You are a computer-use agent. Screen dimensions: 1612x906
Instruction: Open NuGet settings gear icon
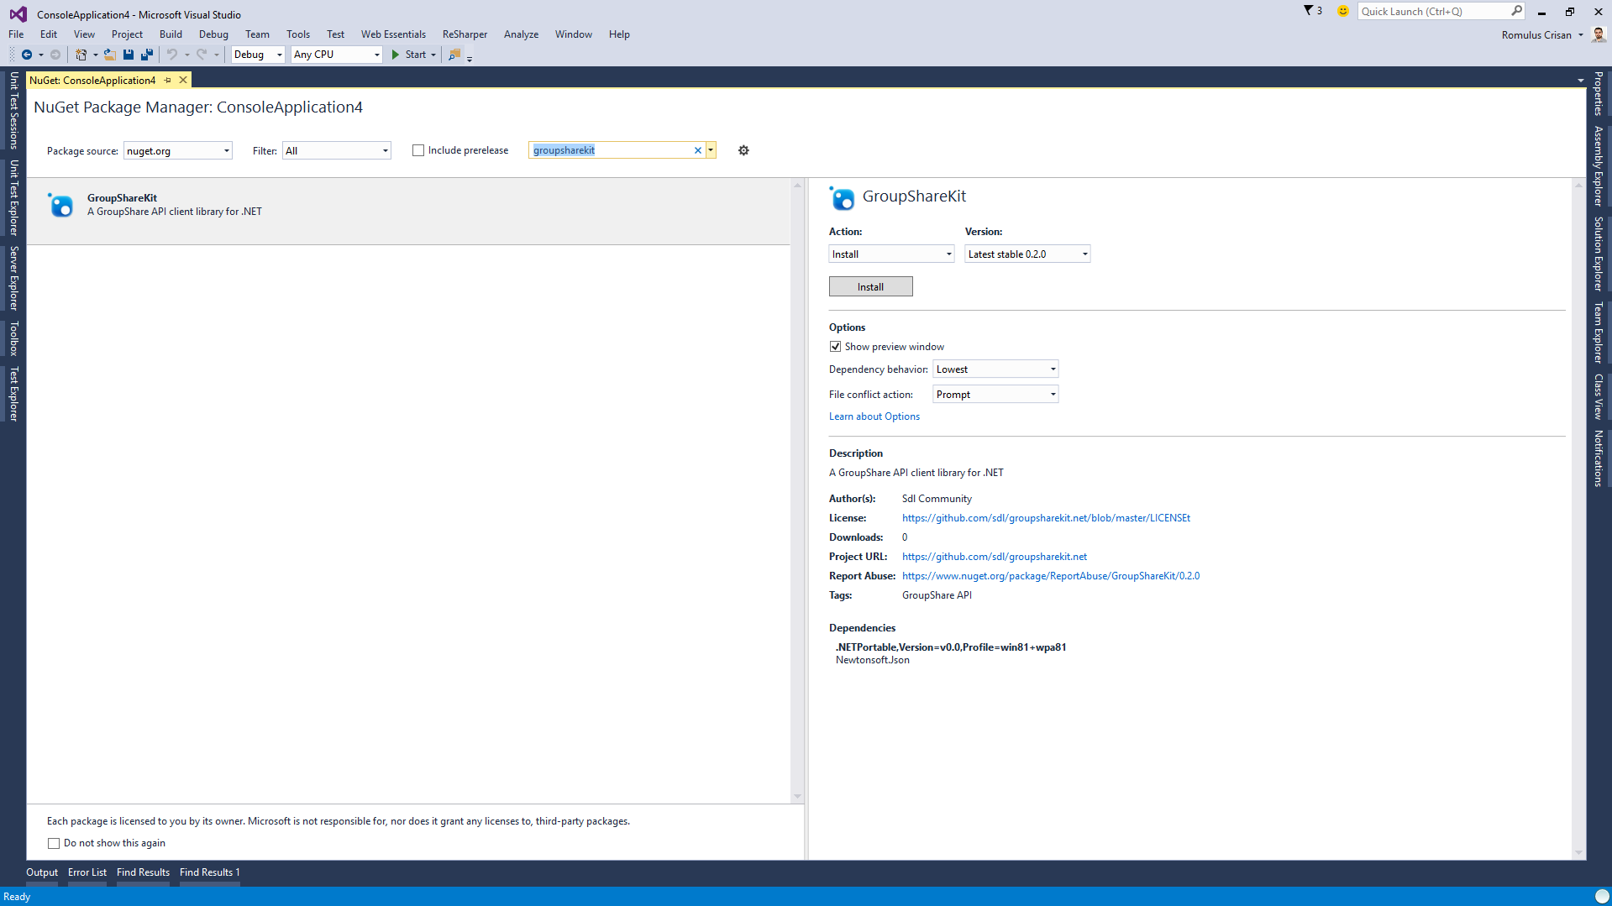[743, 150]
